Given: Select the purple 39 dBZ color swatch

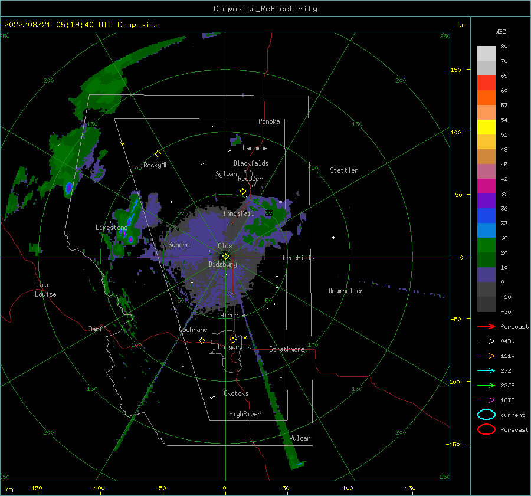Looking at the screenshot, I should [486, 201].
